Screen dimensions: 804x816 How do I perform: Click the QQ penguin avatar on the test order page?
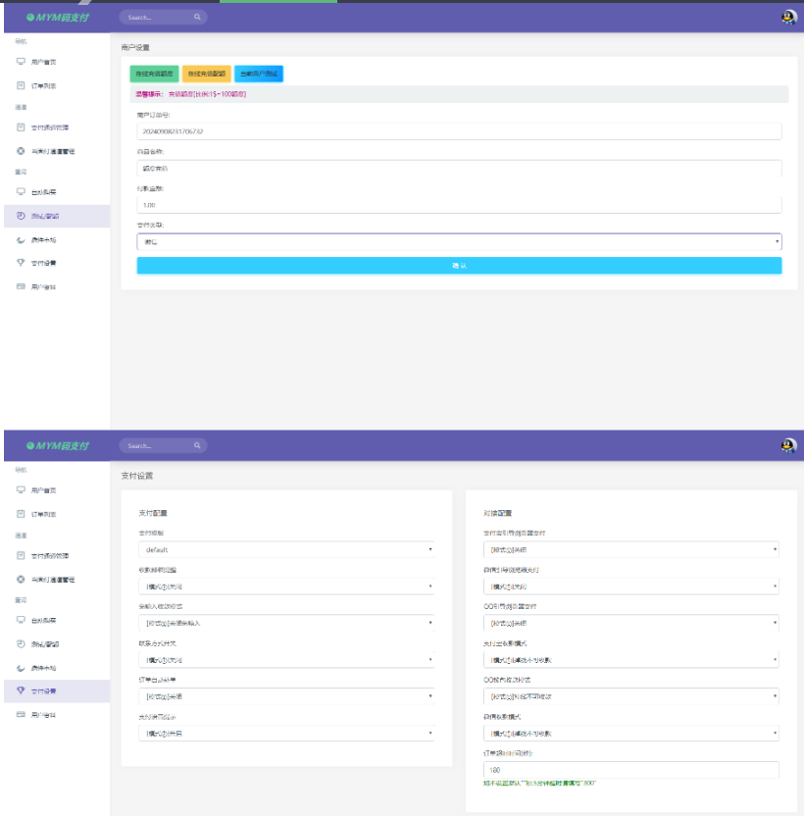tap(788, 18)
